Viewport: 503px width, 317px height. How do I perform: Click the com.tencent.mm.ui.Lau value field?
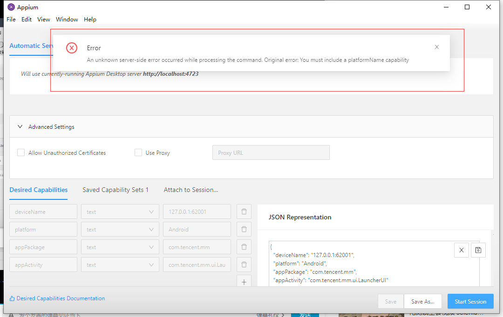[x=197, y=264]
